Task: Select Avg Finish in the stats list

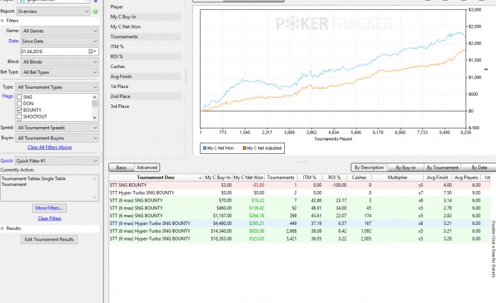Action: click(x=145, y=77)
